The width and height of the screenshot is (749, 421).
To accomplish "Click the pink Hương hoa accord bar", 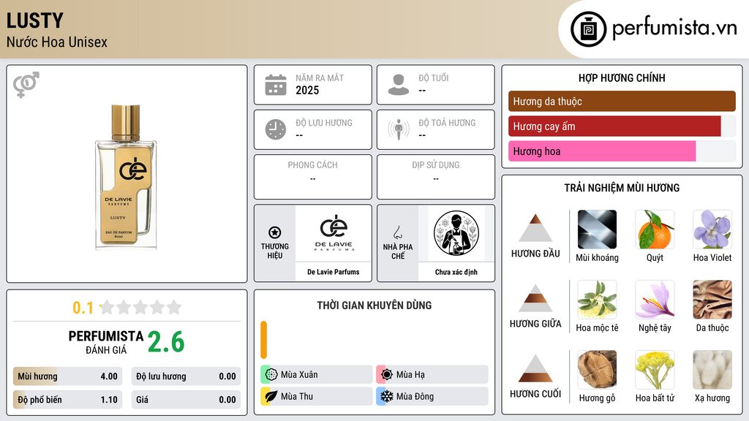I will click(x=602, y=151).
